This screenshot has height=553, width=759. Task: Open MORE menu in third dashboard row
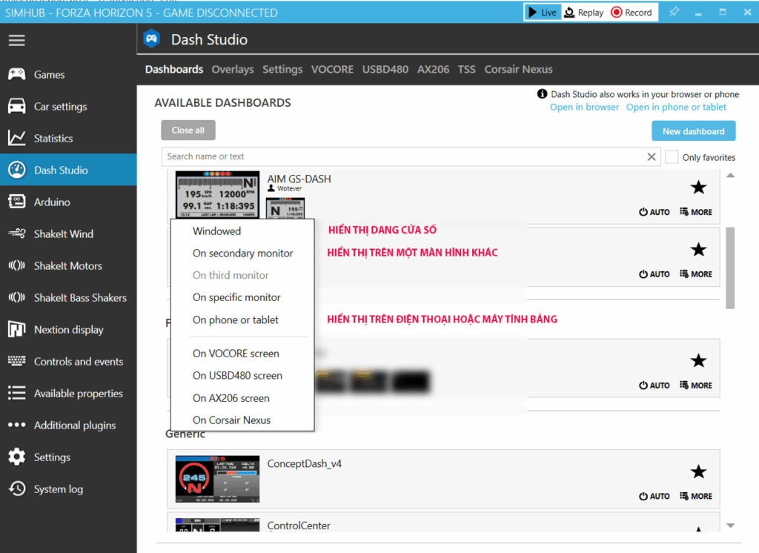pos(696,385)
